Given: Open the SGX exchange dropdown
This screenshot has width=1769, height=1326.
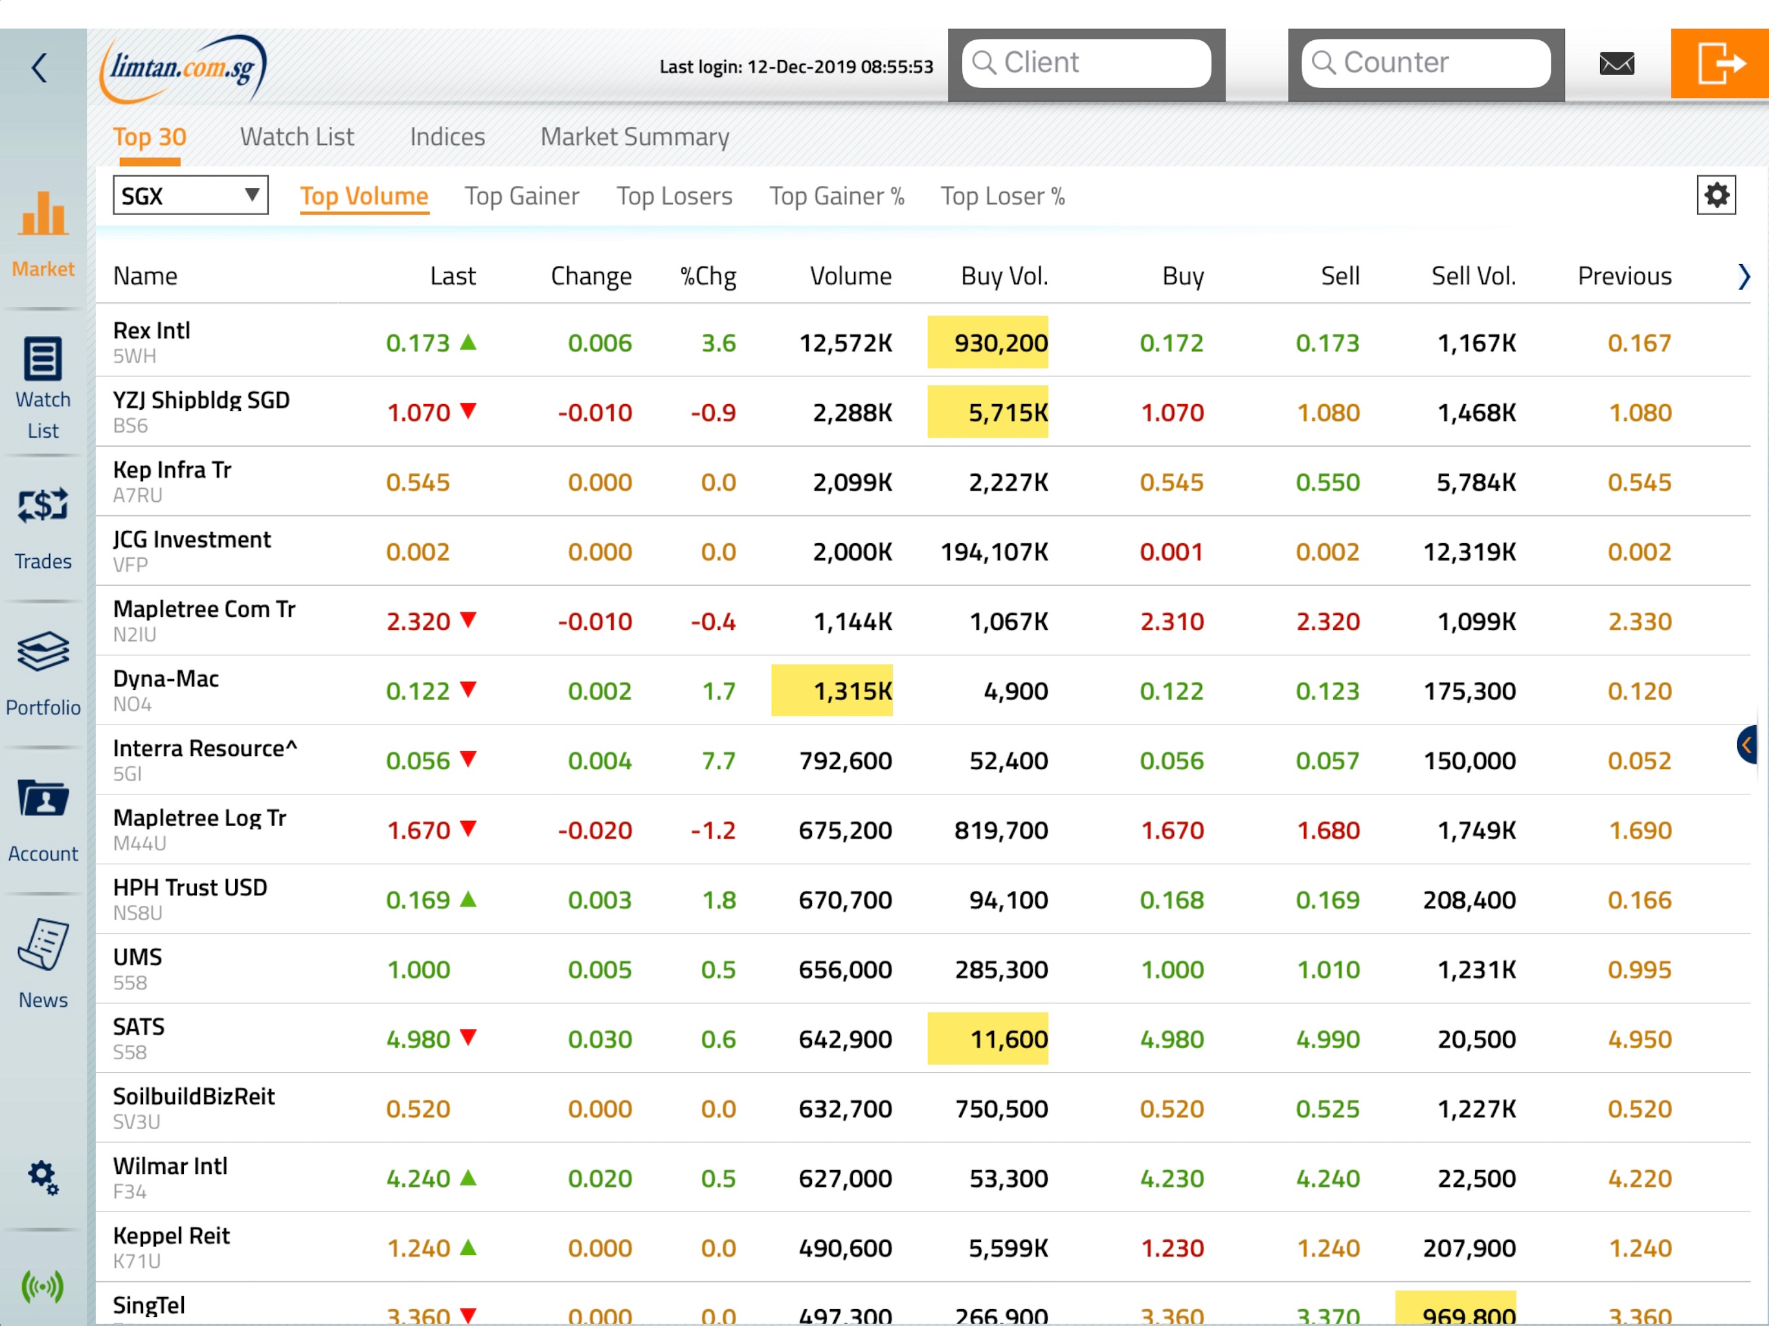Looking at the screenshot, I should click(x=190, y=195).
